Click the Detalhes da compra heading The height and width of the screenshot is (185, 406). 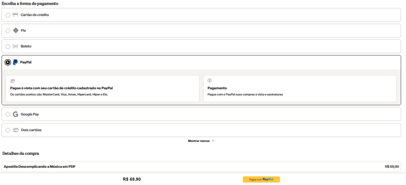pos(21,153)
